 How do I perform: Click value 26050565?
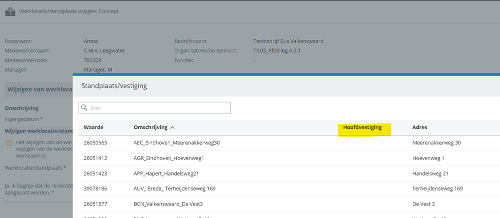click(95, 143)
